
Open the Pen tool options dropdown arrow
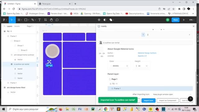(35, 20)
